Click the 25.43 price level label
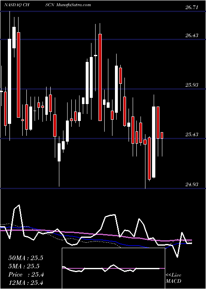 click(192, 135)
